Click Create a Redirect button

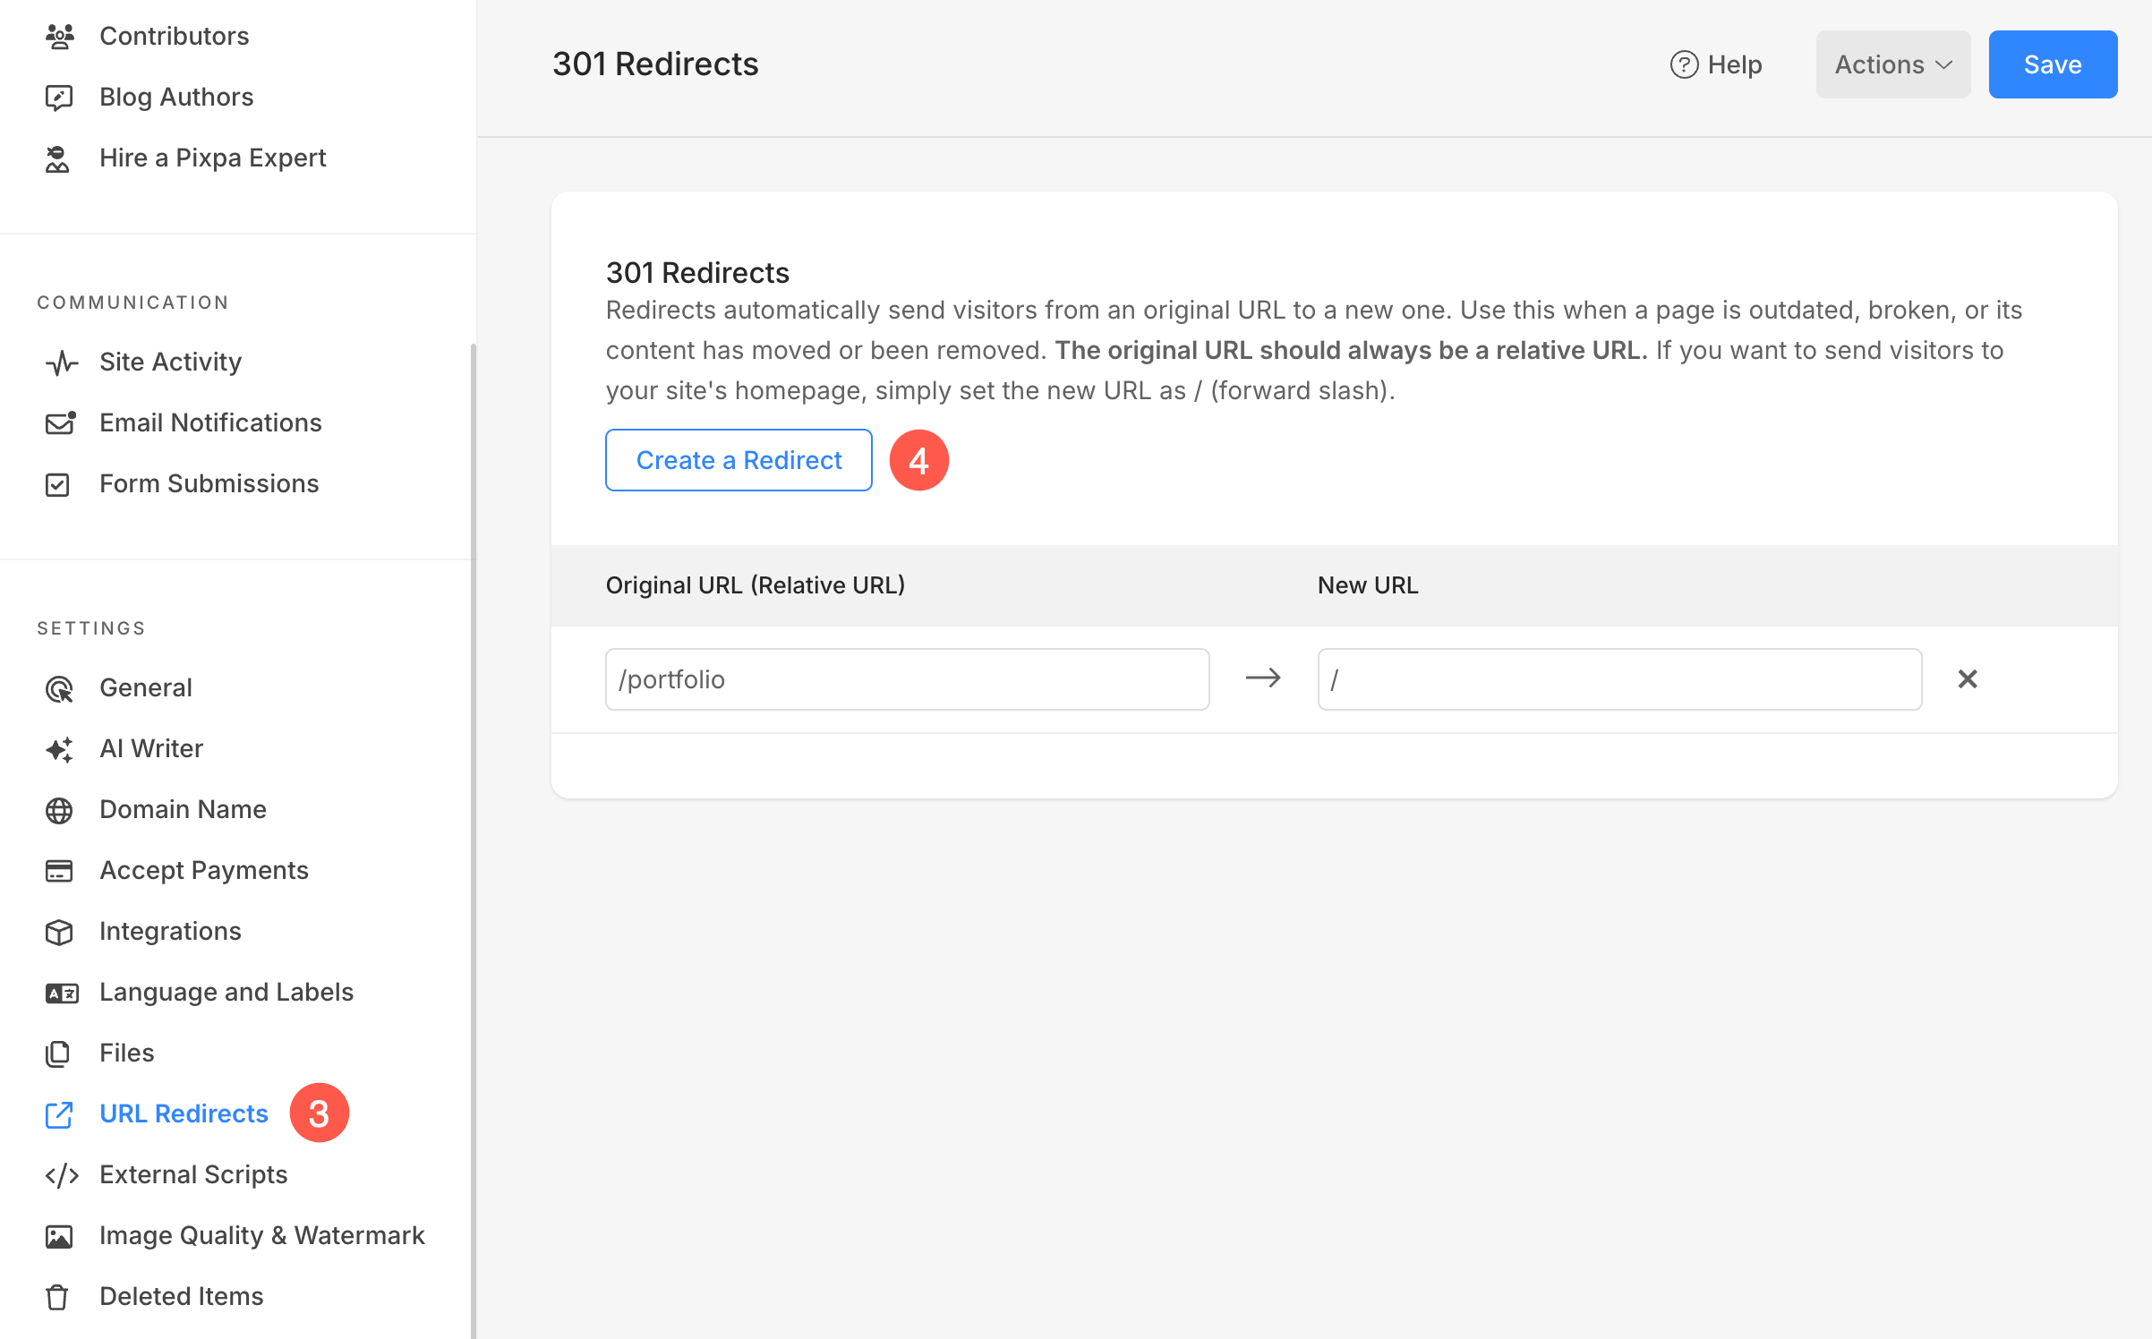click(x=739, y=460)
